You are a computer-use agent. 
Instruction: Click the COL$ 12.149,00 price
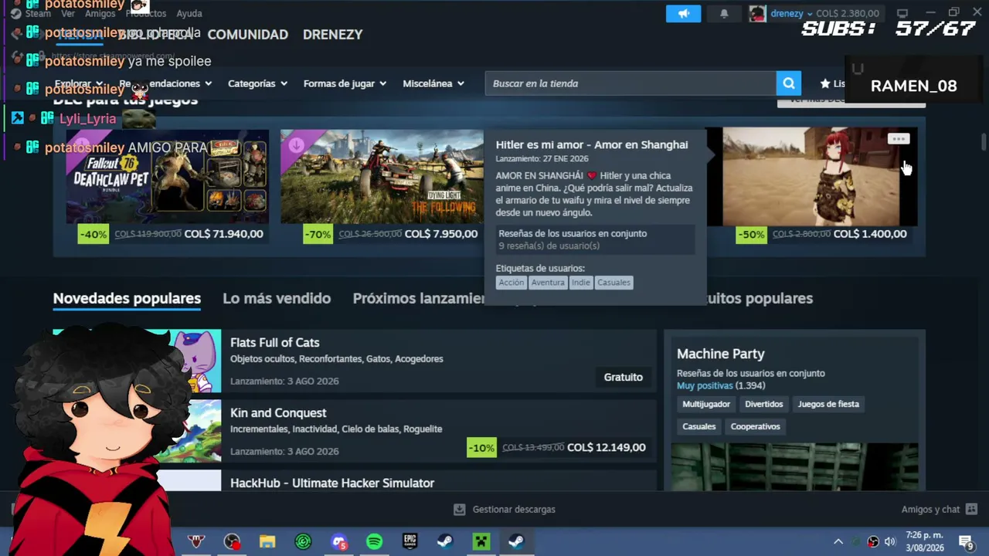pos(607,447)
